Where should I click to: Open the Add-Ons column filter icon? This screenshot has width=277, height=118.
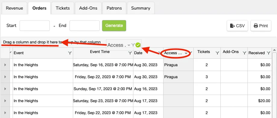click(x=244, y=53)
